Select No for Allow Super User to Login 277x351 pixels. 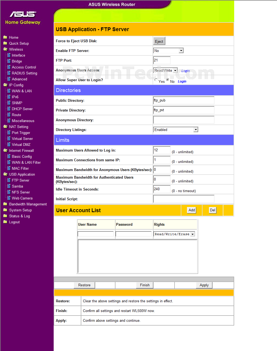168,80
